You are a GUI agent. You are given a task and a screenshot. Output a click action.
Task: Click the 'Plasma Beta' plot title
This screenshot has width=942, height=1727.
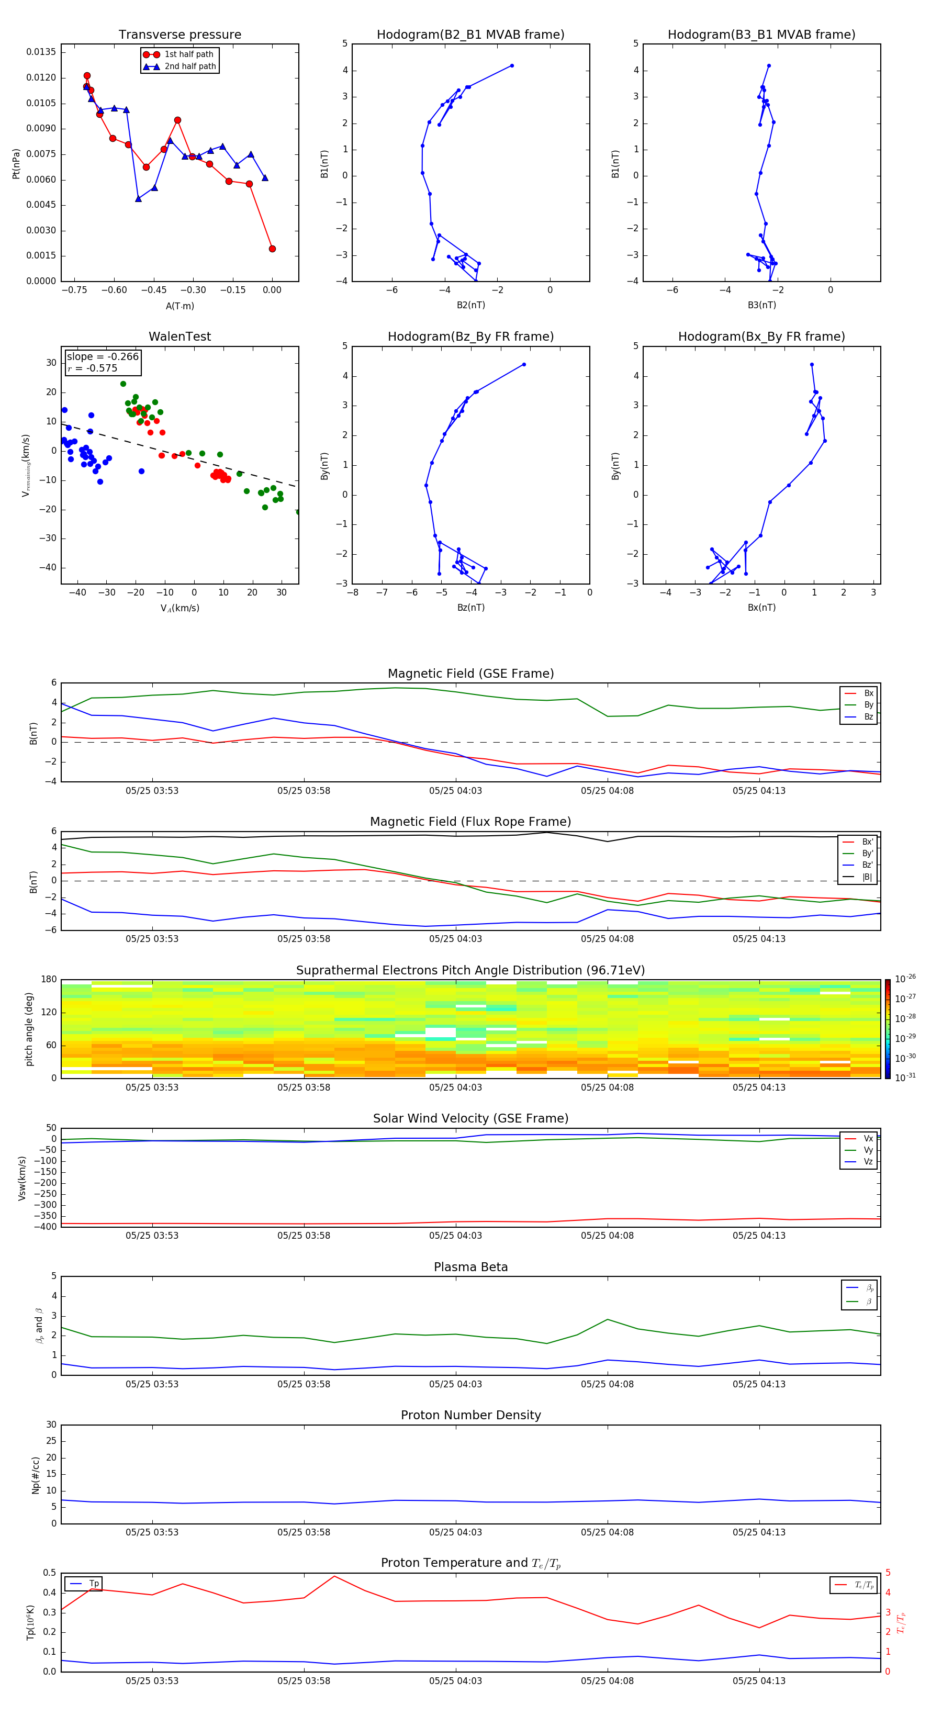coord(470,1267)
